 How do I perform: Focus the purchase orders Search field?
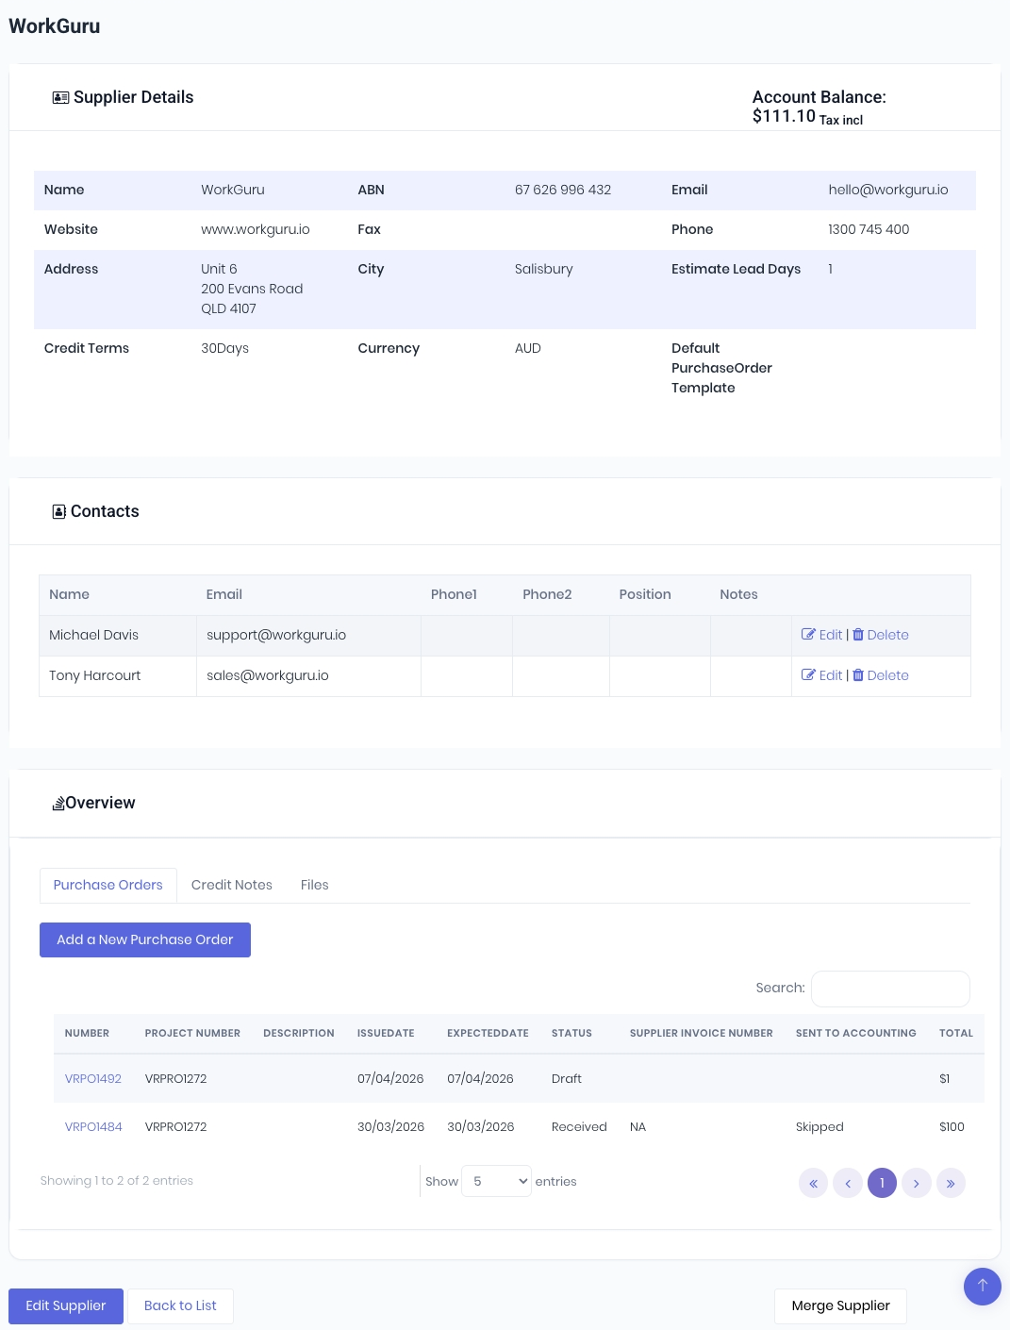click(x=890, y=989)
